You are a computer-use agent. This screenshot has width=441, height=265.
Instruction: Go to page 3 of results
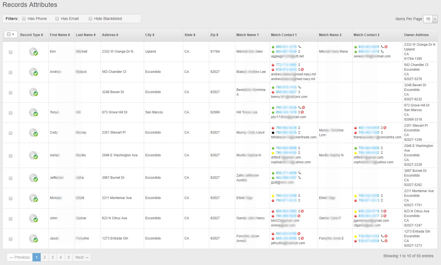[x=52, y=257]
